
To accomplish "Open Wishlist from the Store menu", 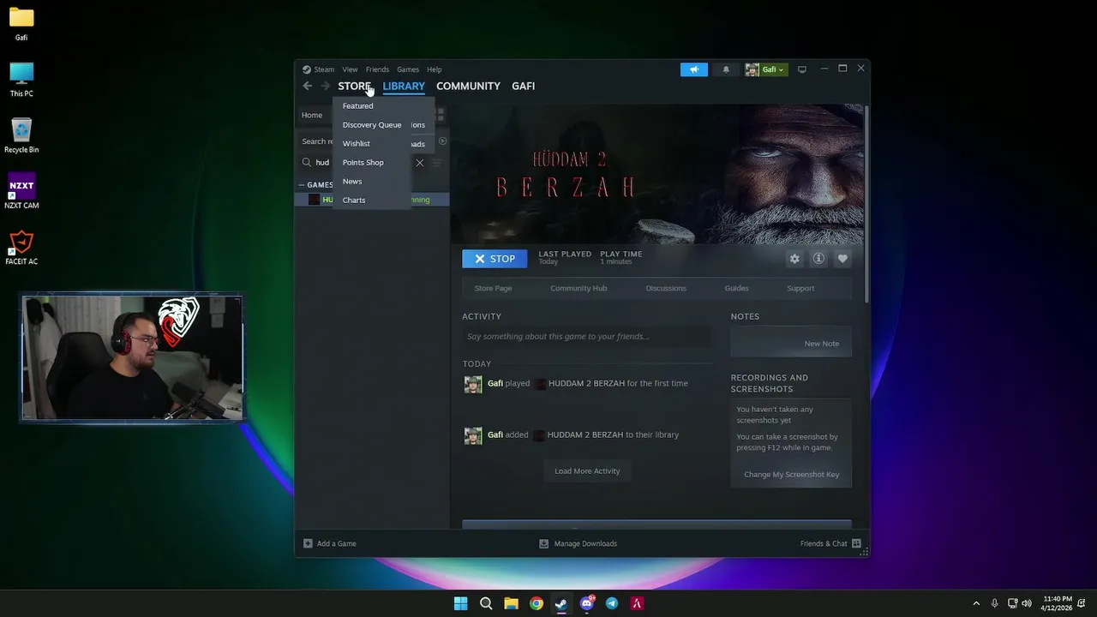I will point(357,144).
